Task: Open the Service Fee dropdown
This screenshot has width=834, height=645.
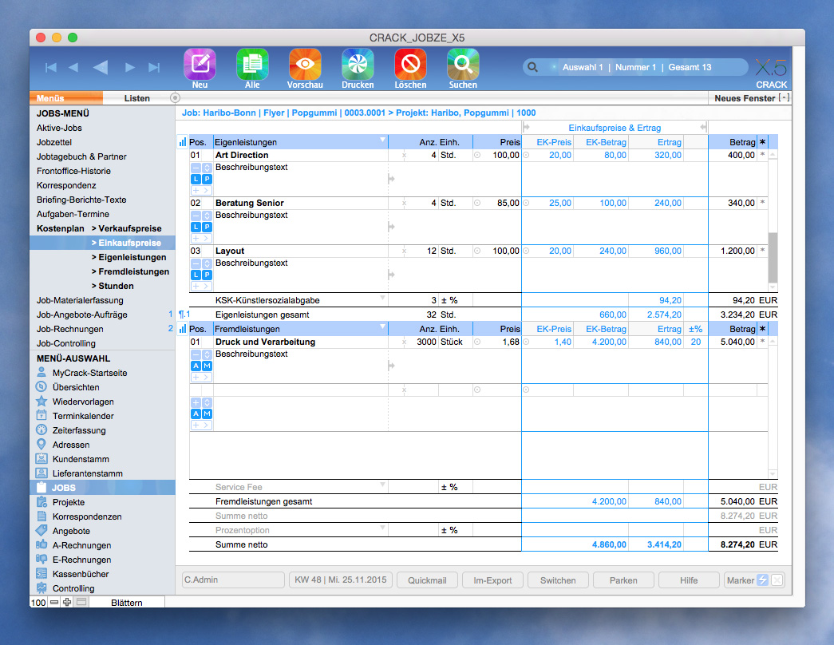Action: click(381, 486)
